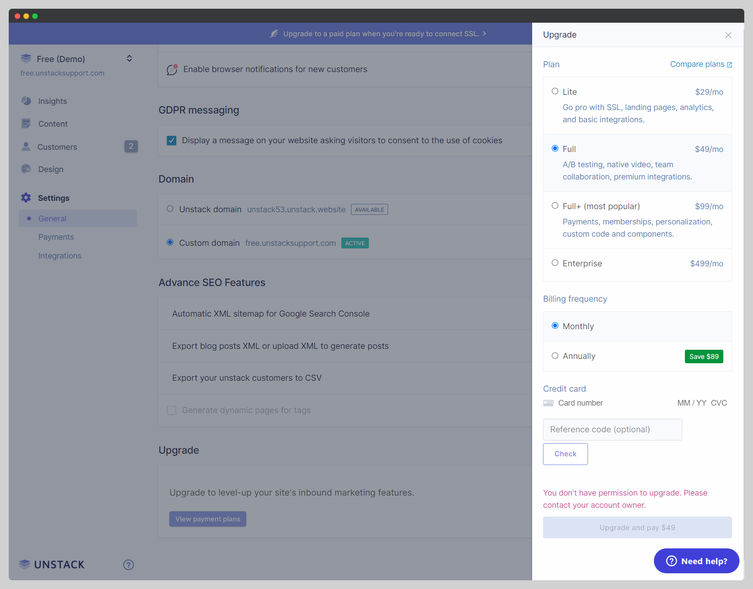The image size is (753, 589).
Task: Click the Unstack logo at bottom left
Action: (51, 564)
